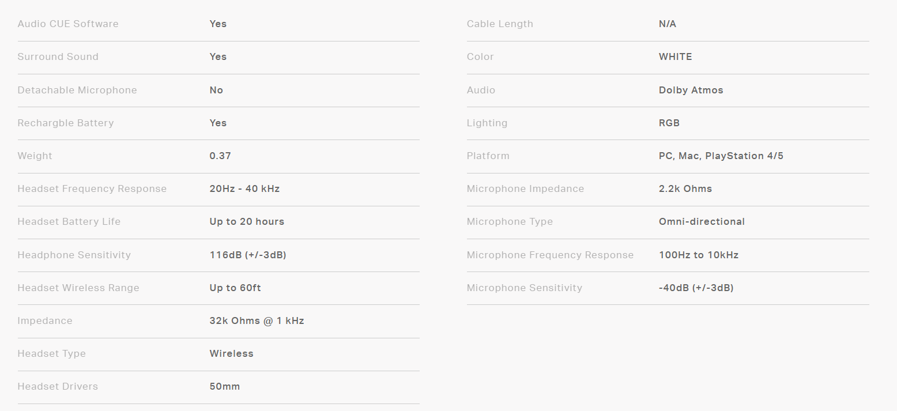
Task: Click the Dolby Atmos audio value
Action: coord(691,90)
